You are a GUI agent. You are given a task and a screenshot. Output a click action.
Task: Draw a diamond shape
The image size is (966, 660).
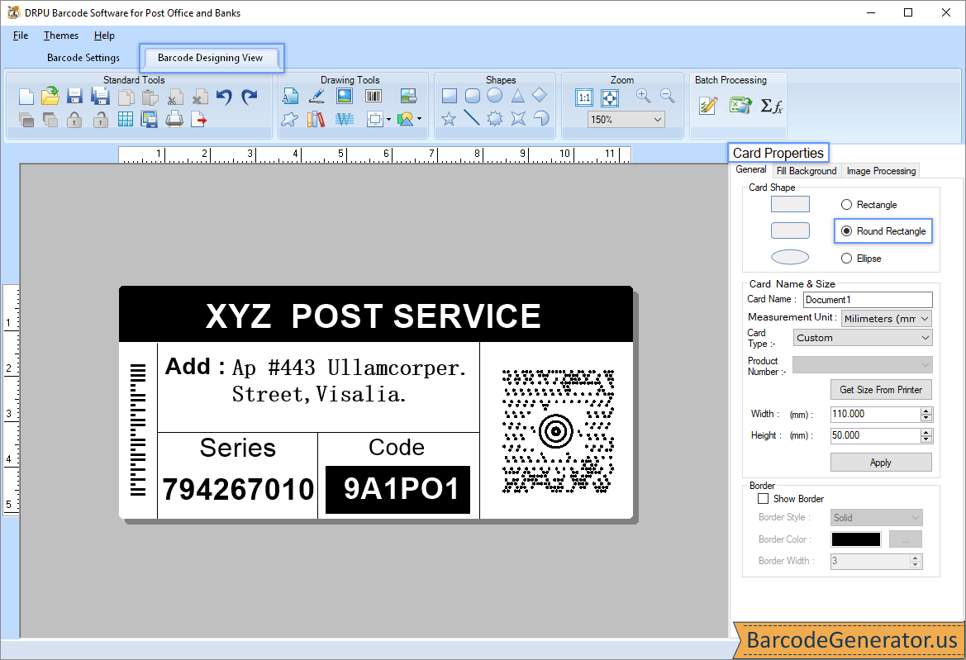[x=540, y=95]
